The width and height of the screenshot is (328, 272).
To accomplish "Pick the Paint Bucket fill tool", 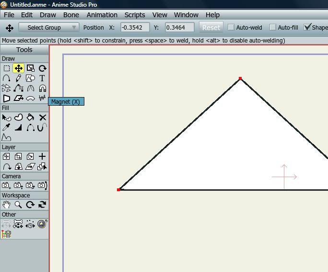I will pyautogui.click(x=30, y=118).
